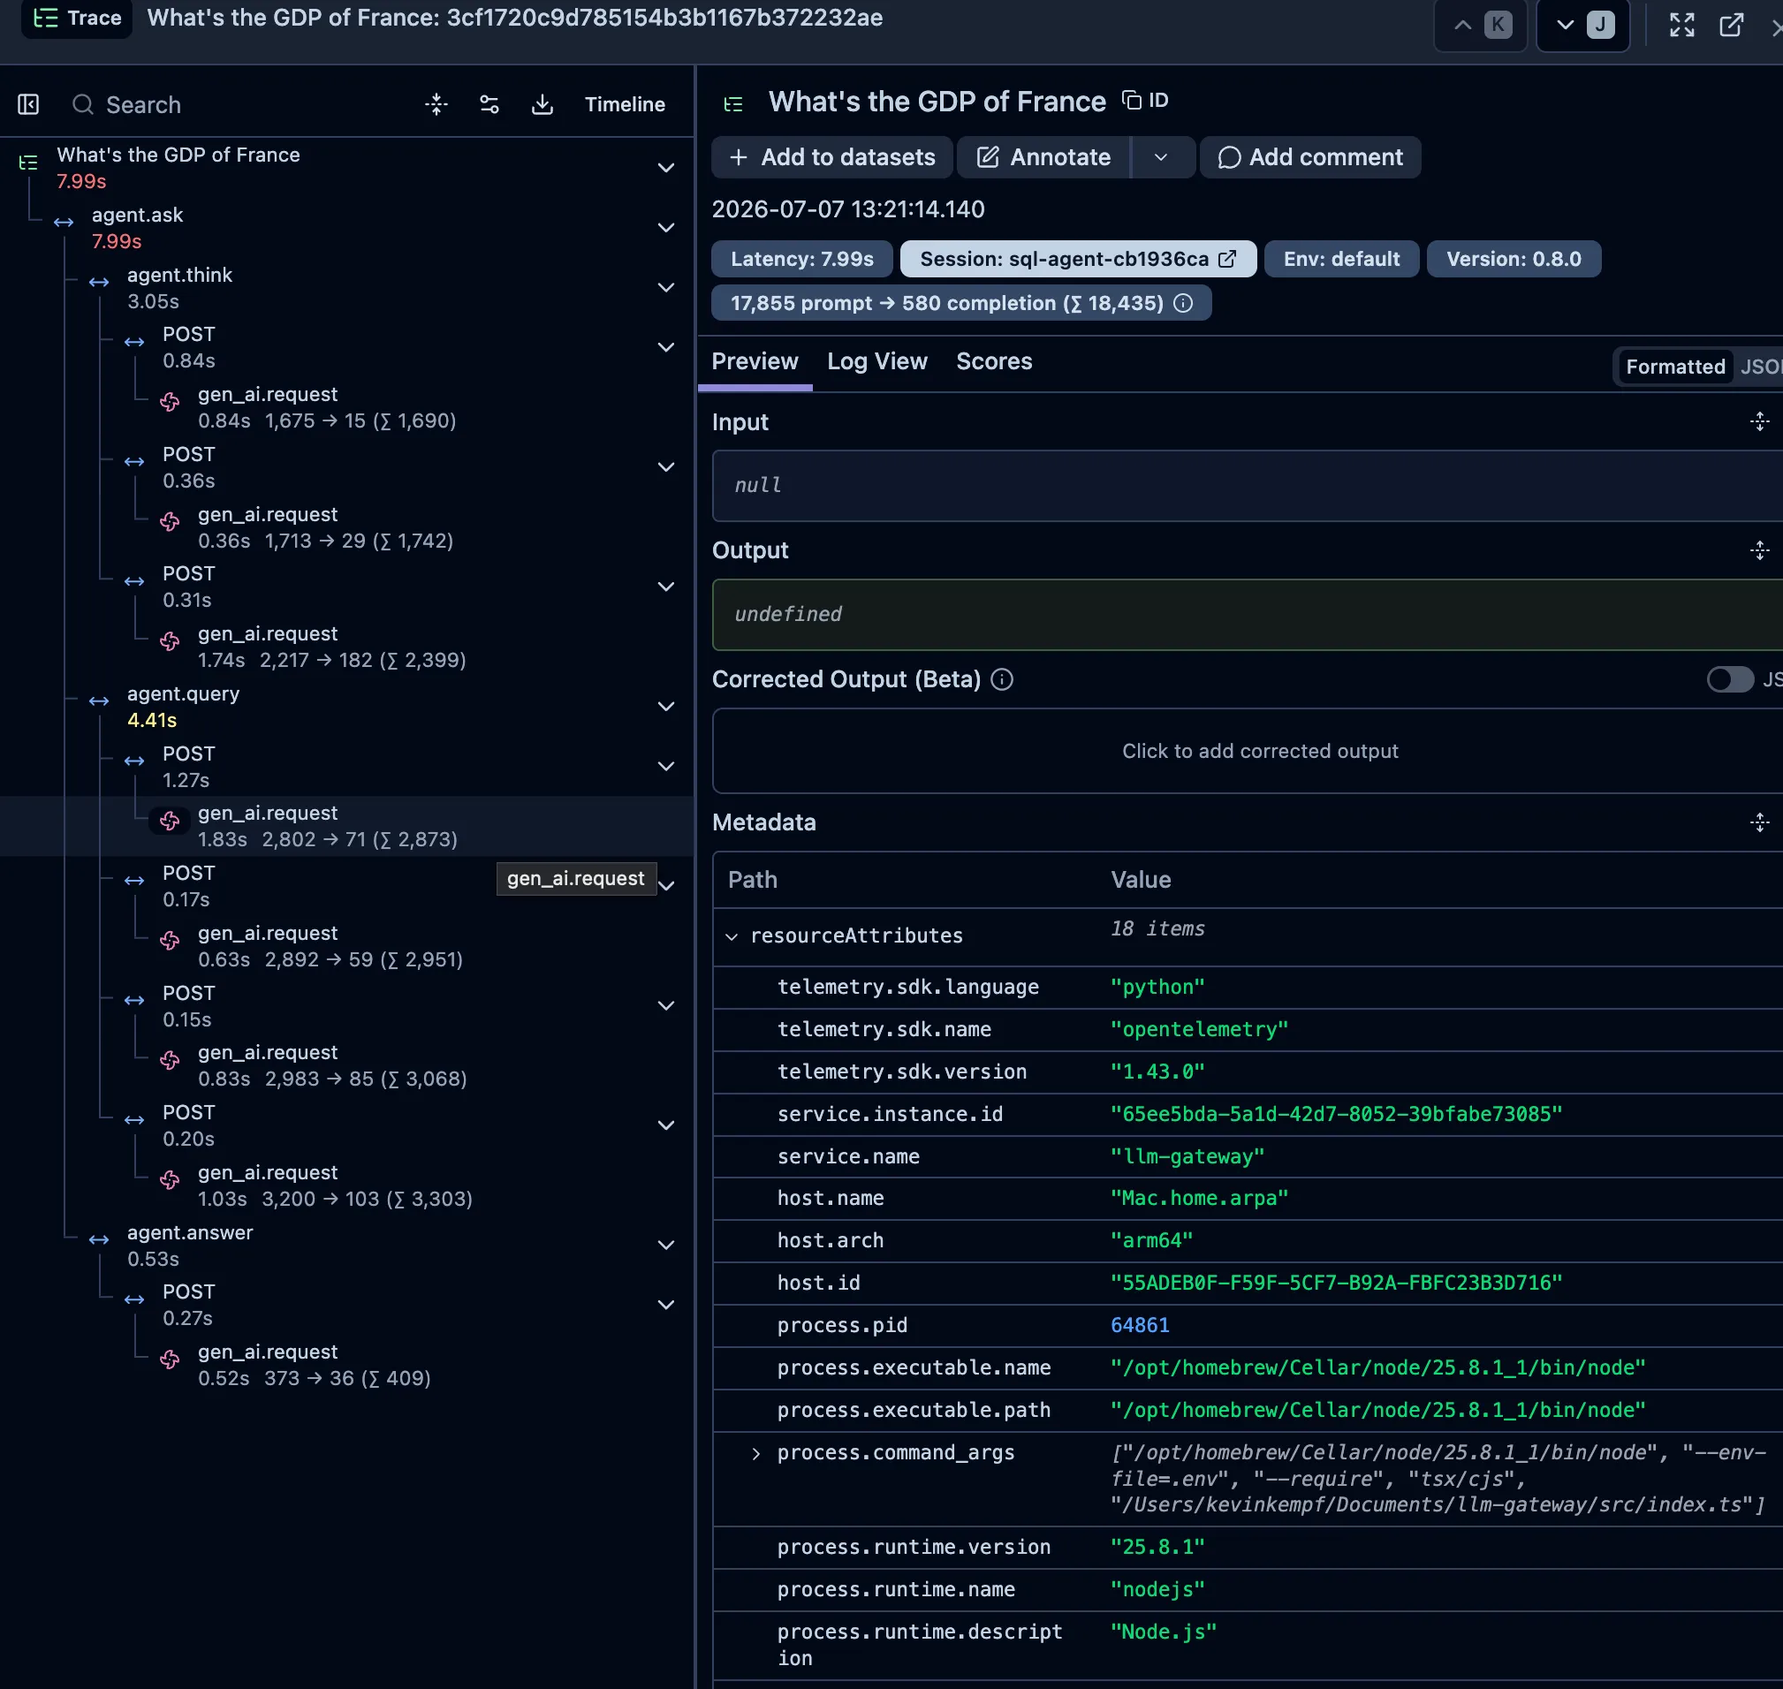The image size is (1783, 1689).
Task: Click the Latency: 7.99s badge
Action: tap(801, 260)
